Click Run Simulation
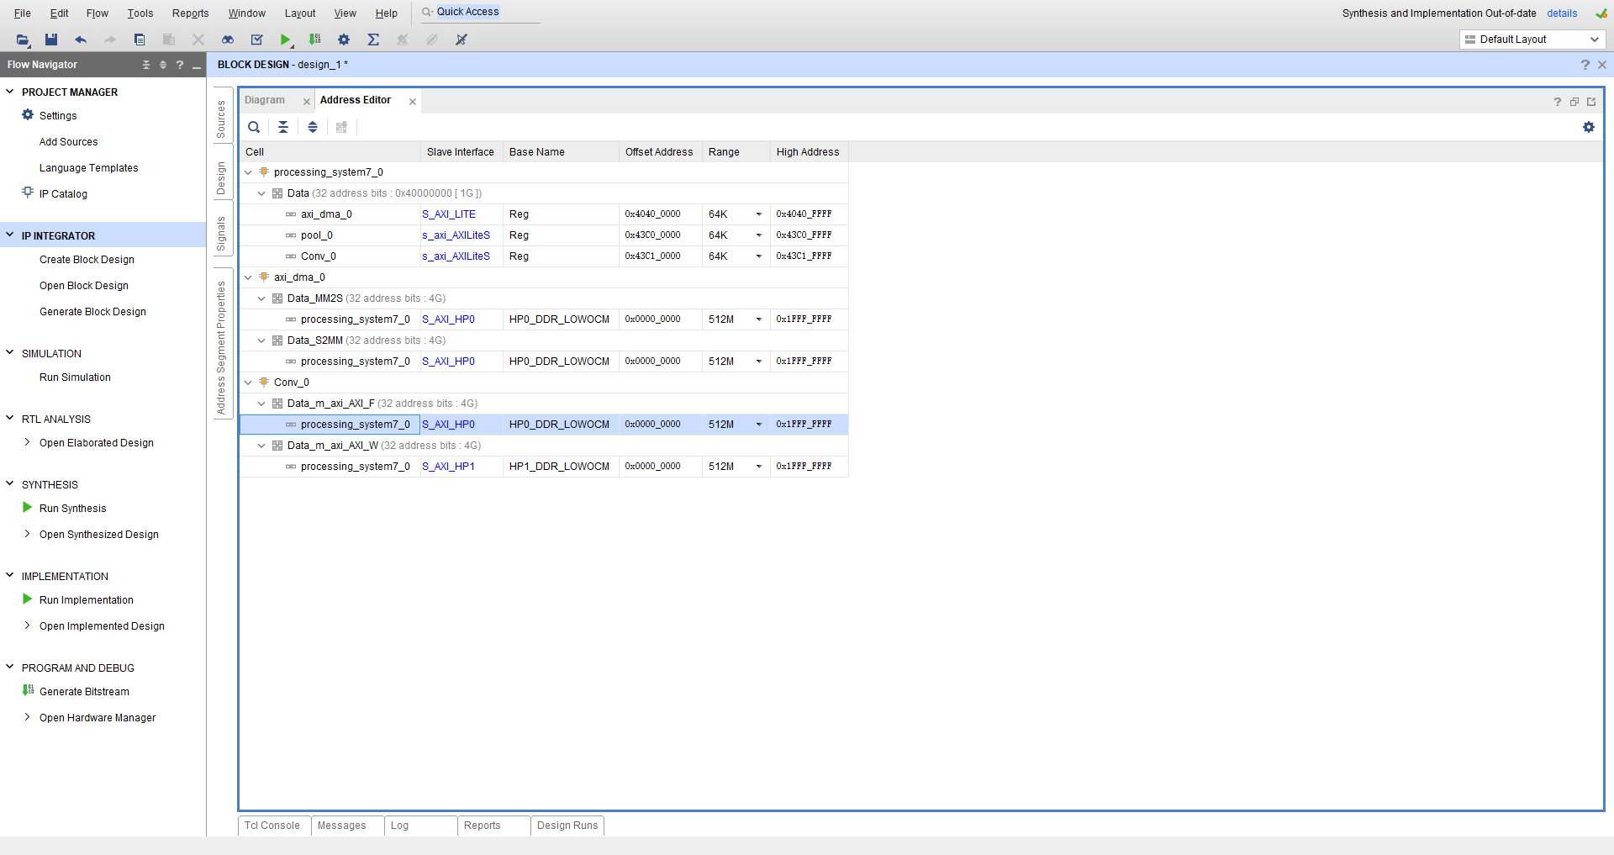The image size is (1614, 855). [75, 377]
